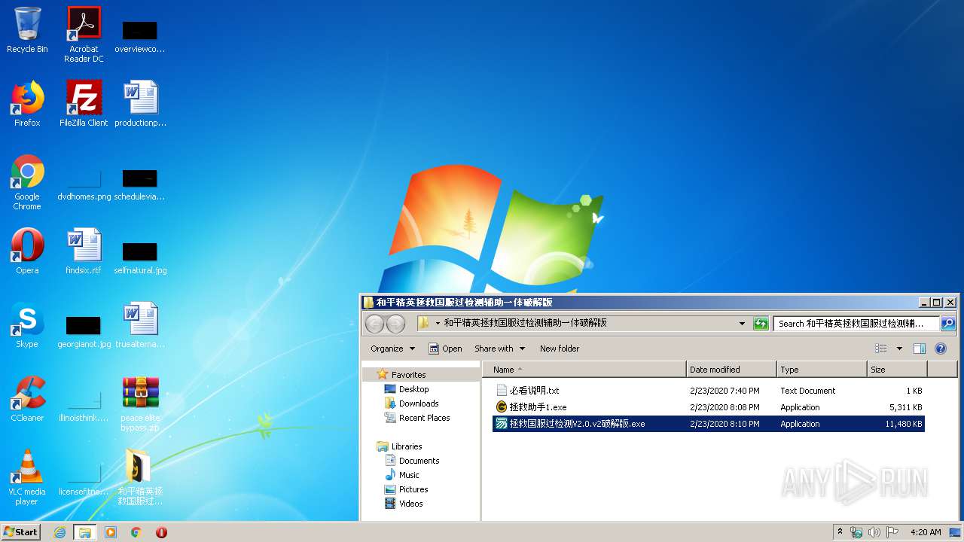Open Firefox desktop shortcut
964x542 pixels.
[x=27, y=104]
